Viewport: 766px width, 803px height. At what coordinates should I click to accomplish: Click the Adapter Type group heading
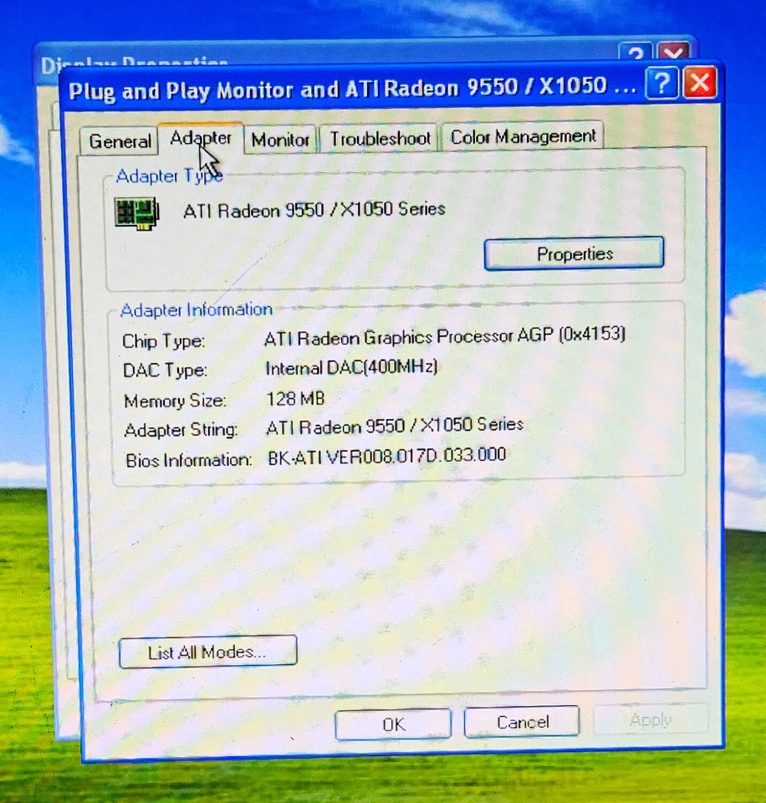pyautogui.click(x=169, y=176)
